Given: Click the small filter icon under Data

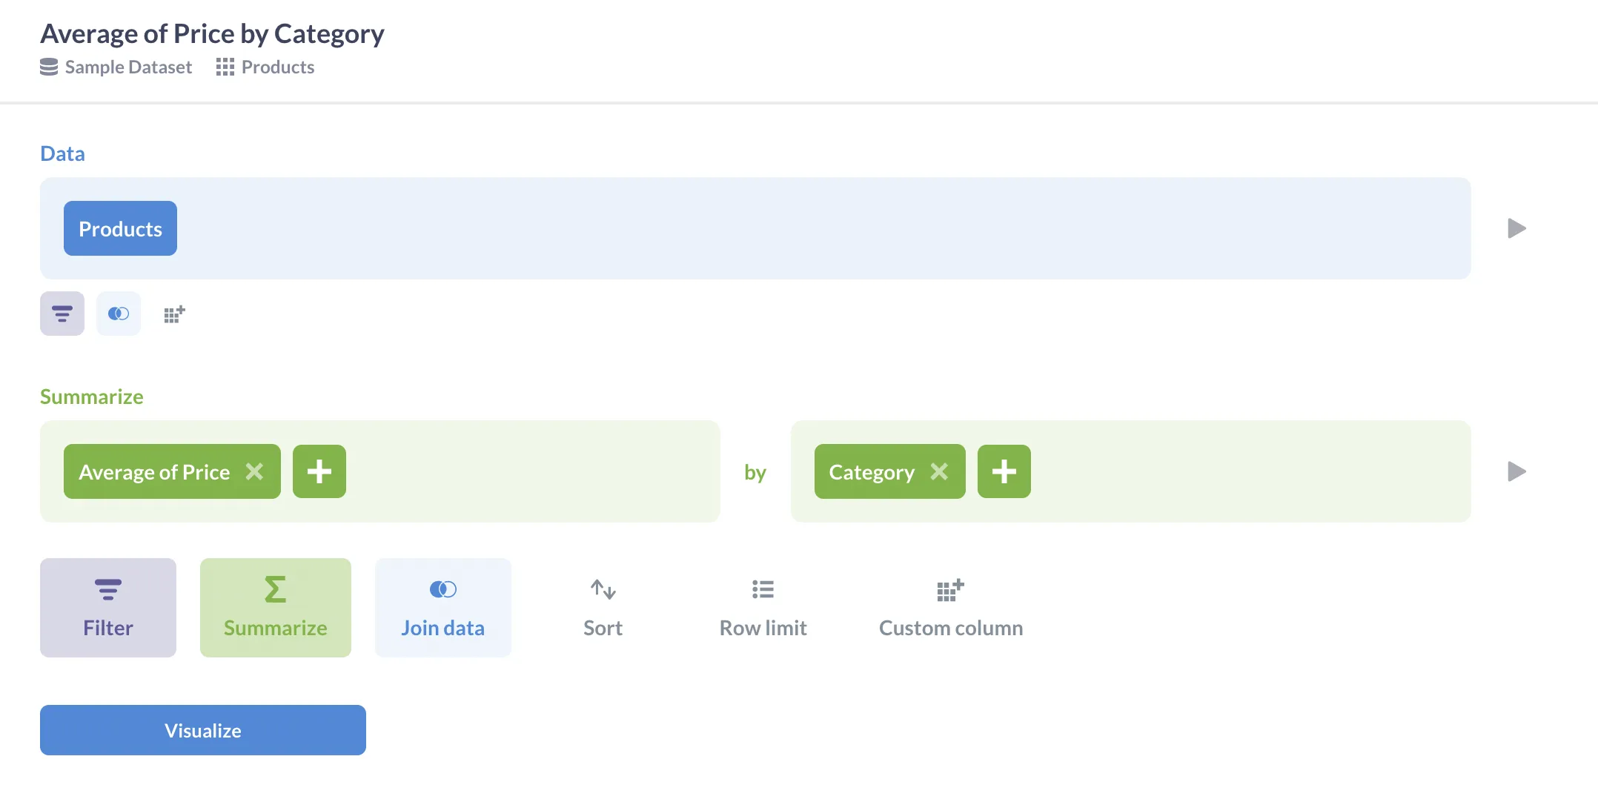Looking at the screenshot, I should tap(62, 314).
